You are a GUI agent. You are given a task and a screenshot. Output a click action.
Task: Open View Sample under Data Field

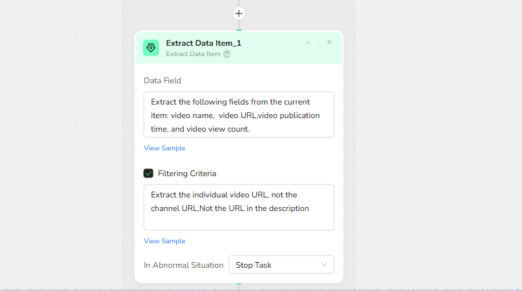[x=165, y=148]
